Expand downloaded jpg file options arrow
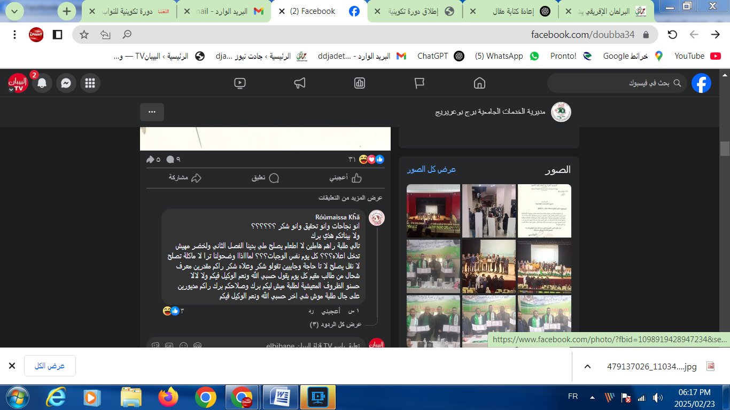Screen dimensions: 730x410 point(587,366)
